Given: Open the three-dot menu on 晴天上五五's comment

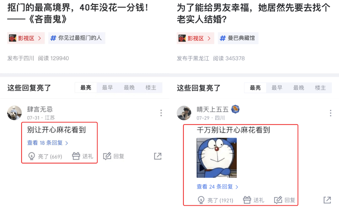Looking at the screenshot, I should [x=331, y=113].
